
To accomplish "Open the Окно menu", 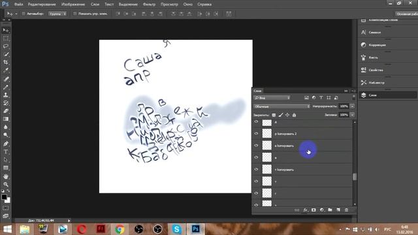I will pyautogui.click(x=188, y=5).
